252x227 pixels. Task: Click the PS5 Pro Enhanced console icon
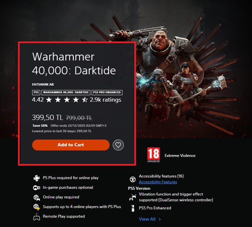coord(133,208)
